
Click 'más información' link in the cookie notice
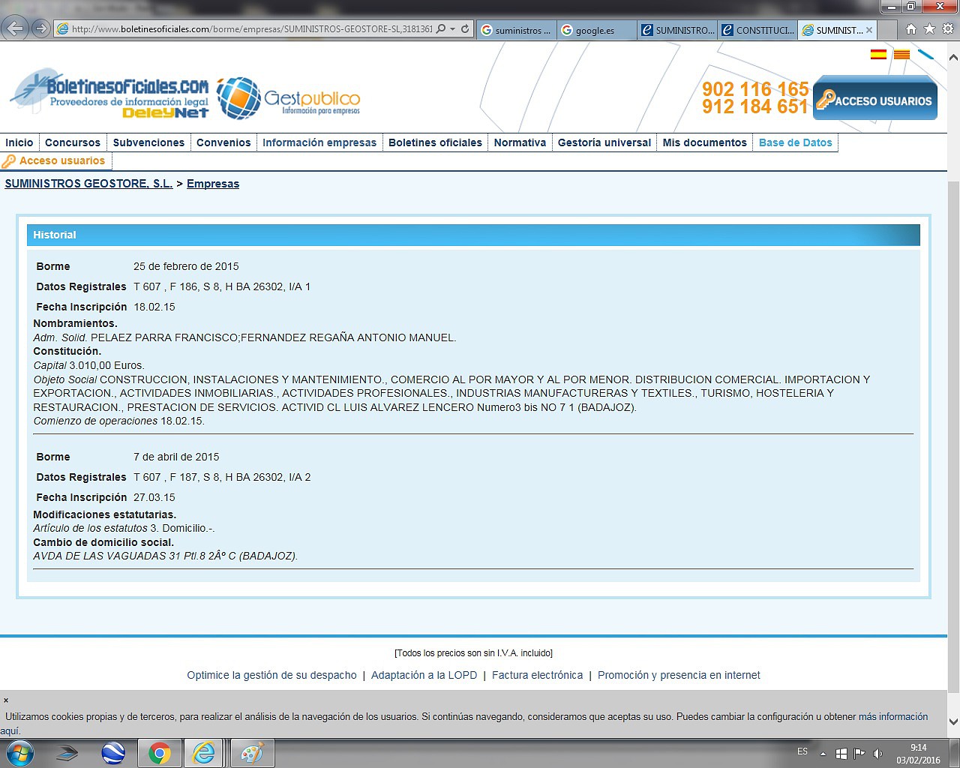point(892,717)
